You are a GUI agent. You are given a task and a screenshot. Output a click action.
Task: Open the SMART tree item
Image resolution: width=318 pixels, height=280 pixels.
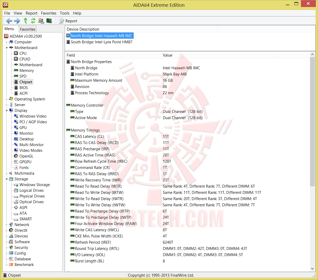pyautogui.click(x=26, y=219)
